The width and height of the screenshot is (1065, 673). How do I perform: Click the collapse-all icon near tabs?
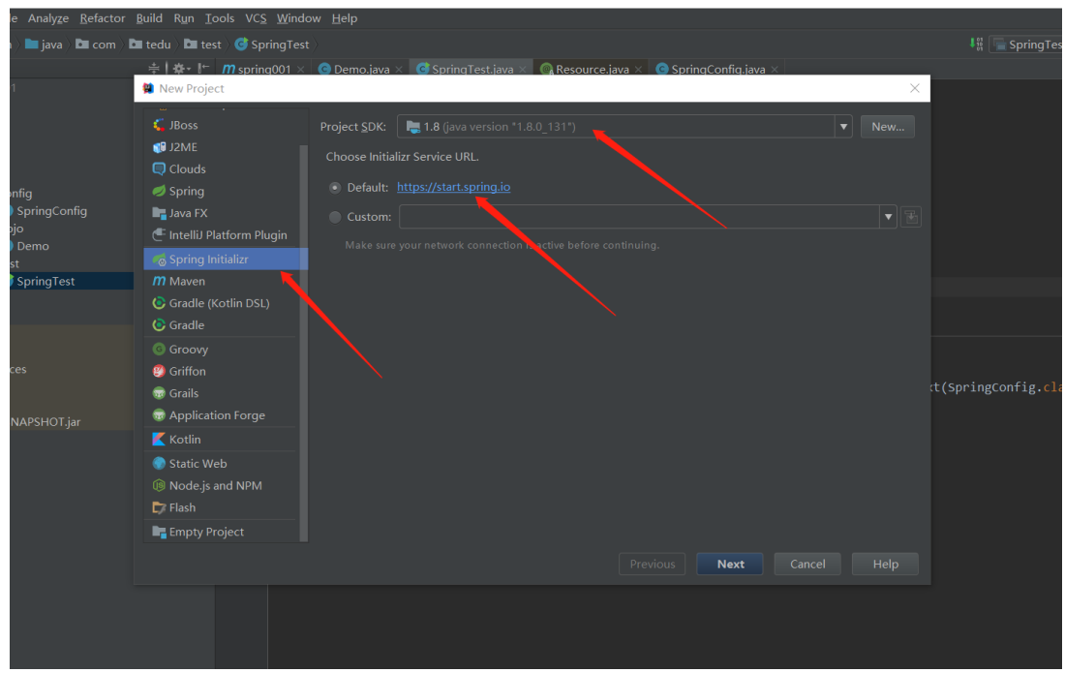click(154, 68)
